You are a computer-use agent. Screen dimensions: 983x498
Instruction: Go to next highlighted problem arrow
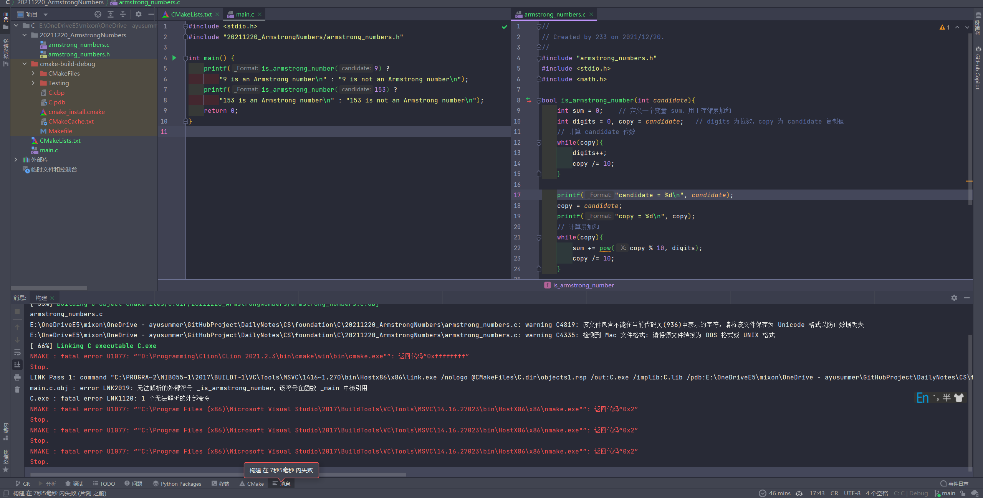[967, 27]
